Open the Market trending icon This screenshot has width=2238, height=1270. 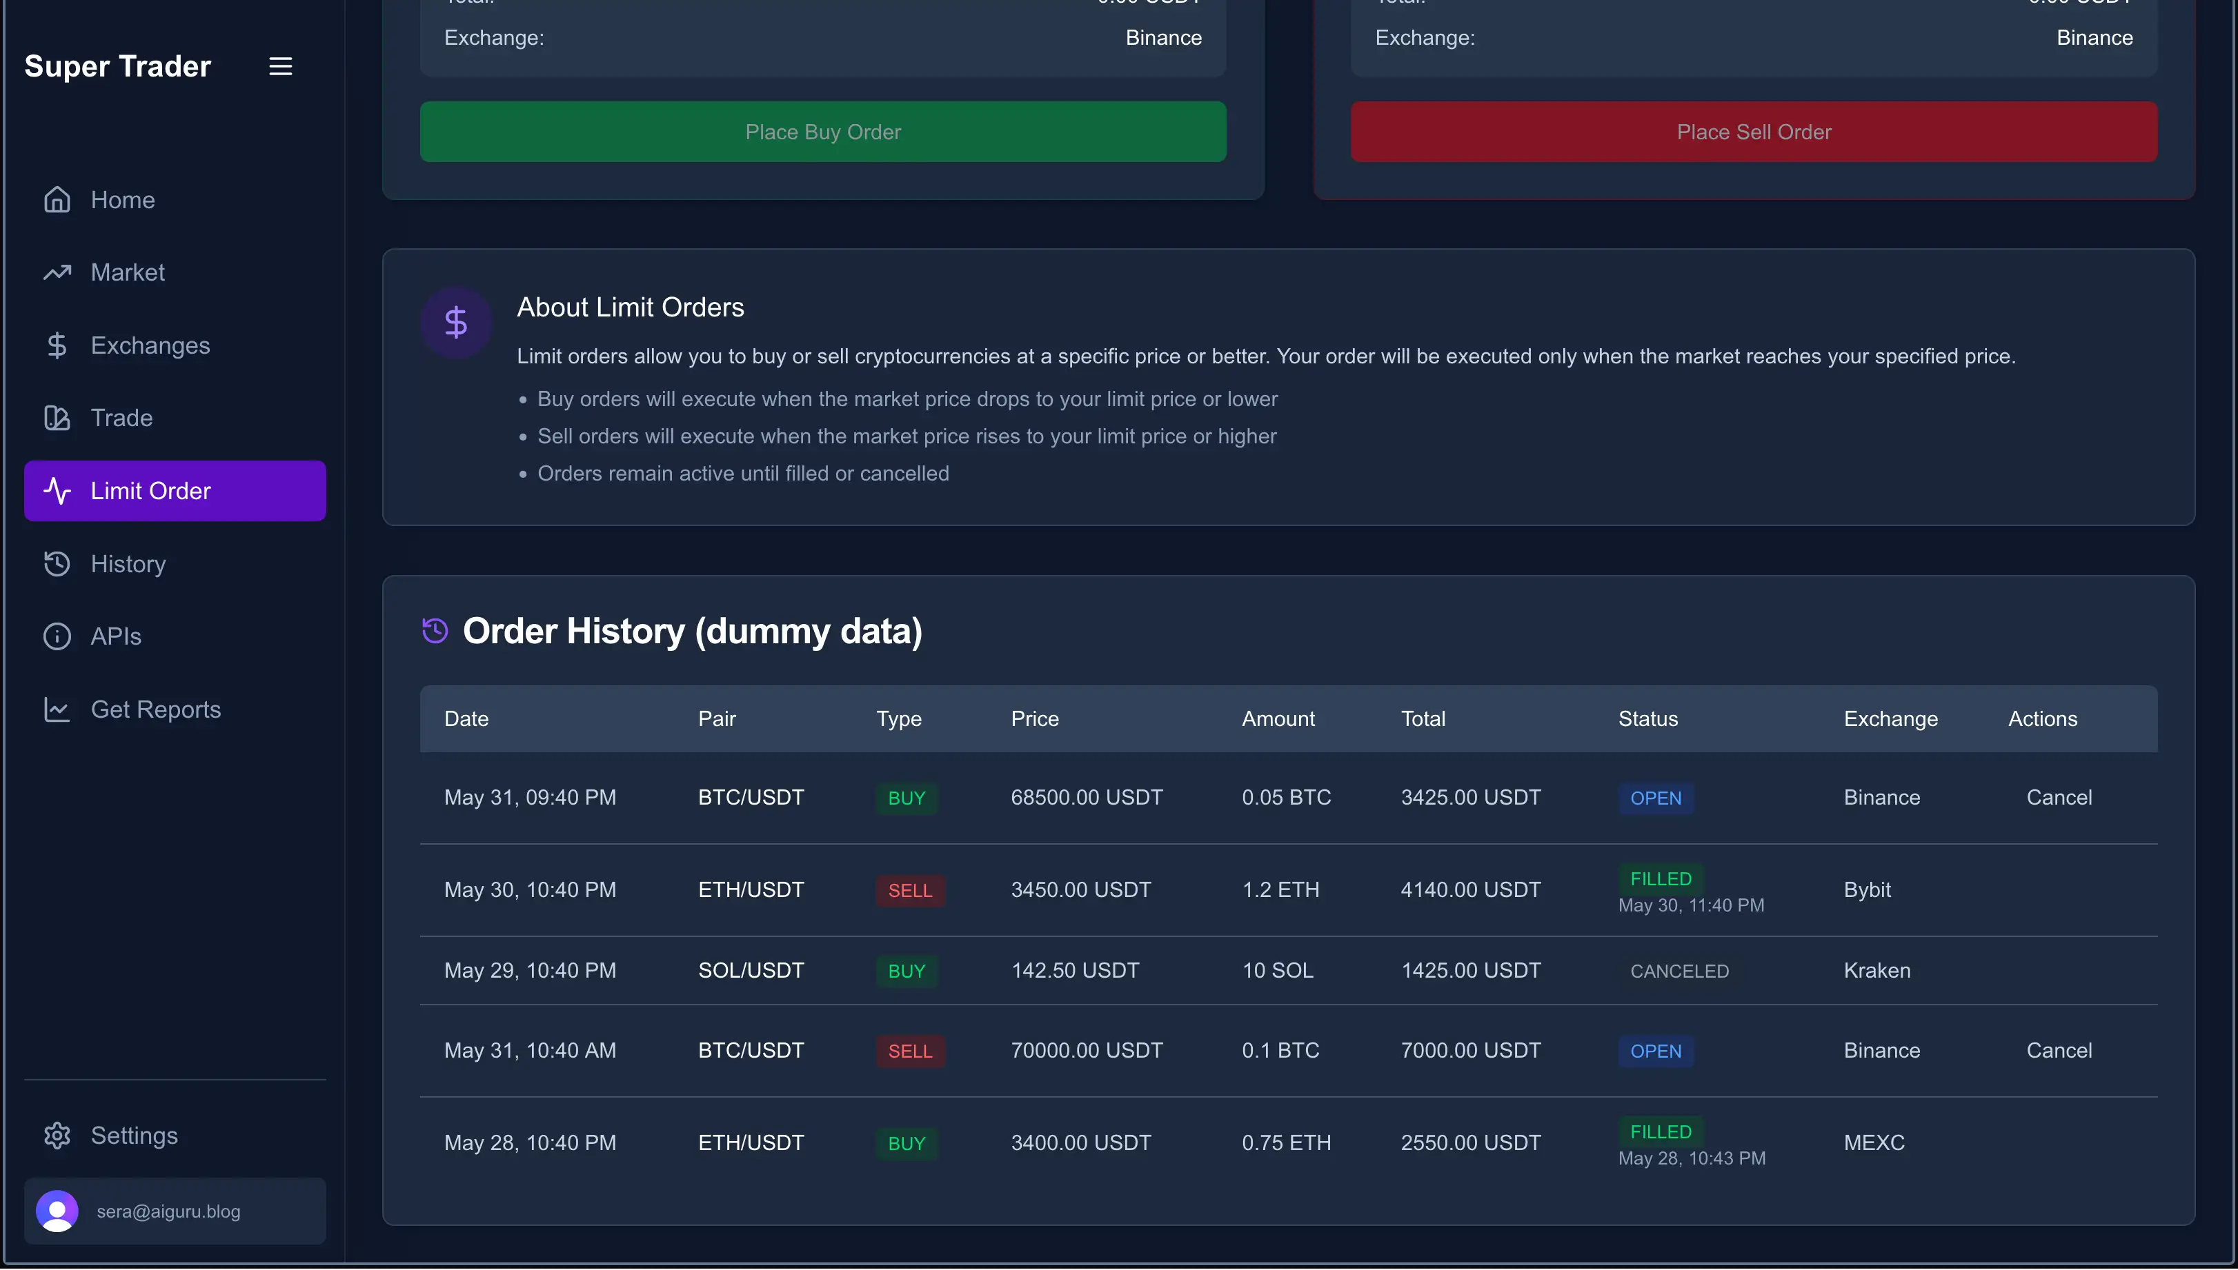[57, 272]
